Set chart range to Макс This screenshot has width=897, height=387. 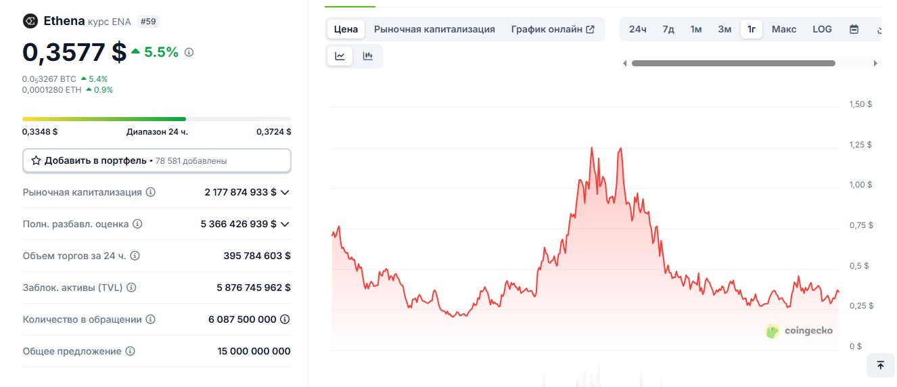click(x=784, y=29)
